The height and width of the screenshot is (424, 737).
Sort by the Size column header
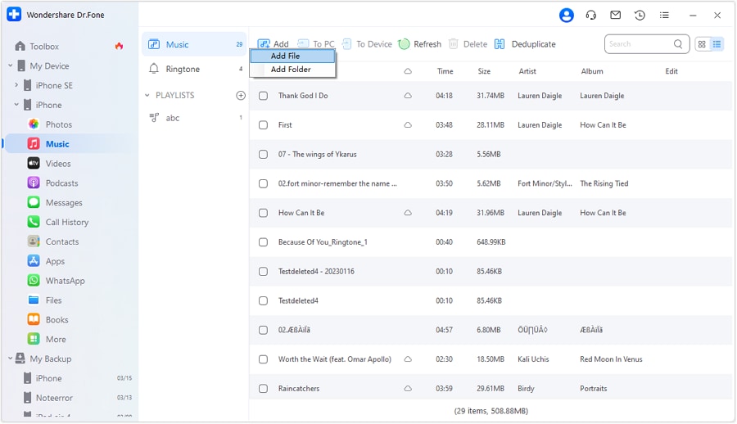pyautogui.click(x=484, y=71)
